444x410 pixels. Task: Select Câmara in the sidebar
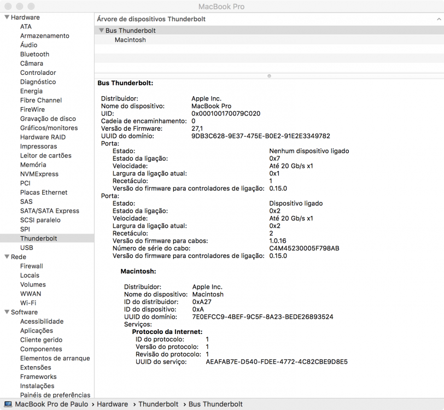pyautogui.click(x=32, y=63)
